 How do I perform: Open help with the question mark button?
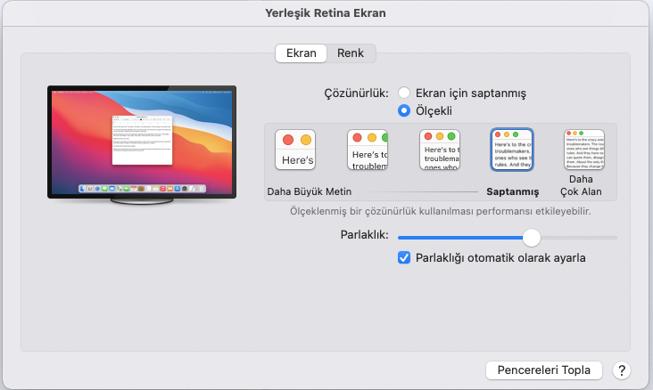(x=622, y=370)
